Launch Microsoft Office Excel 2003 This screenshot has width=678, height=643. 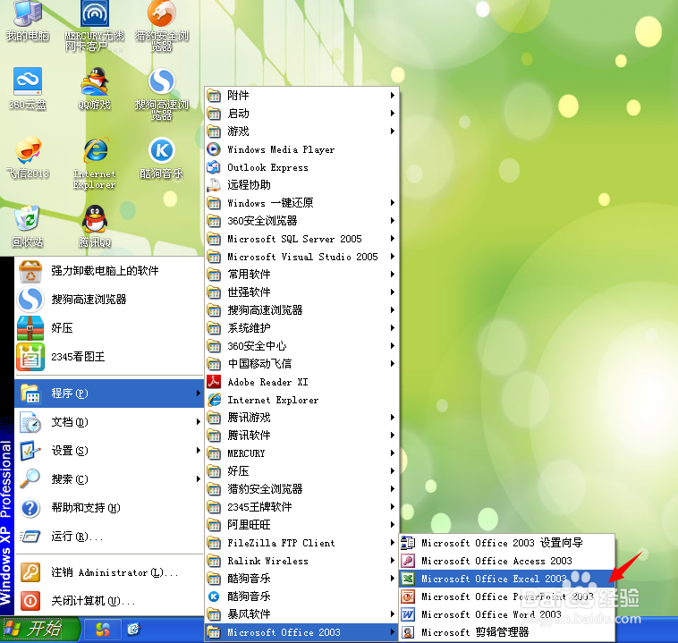point(506,579)
